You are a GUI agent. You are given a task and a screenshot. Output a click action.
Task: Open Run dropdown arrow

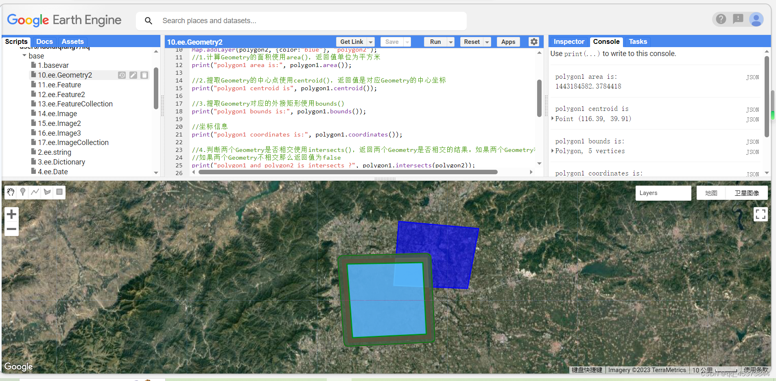pyautogui.click(x=450, y=42)
